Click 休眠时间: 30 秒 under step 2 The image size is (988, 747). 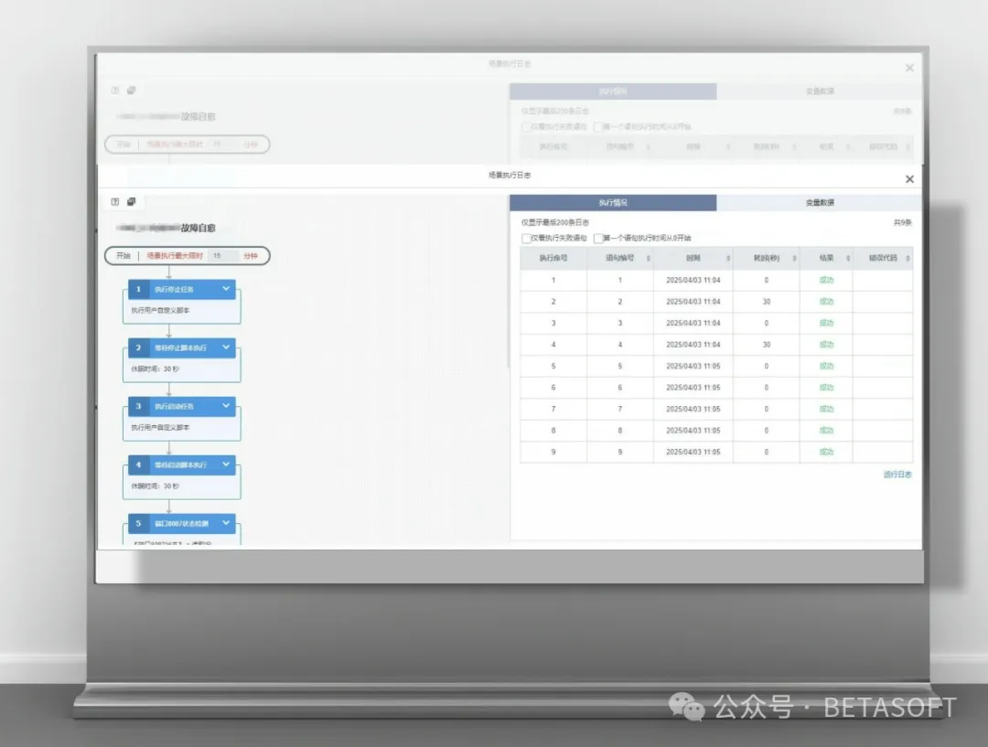(155, 369)
